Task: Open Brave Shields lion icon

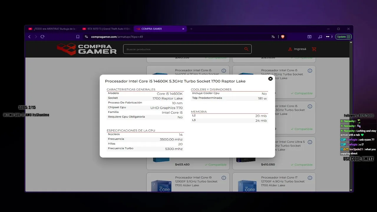Action: coord(283,37)
